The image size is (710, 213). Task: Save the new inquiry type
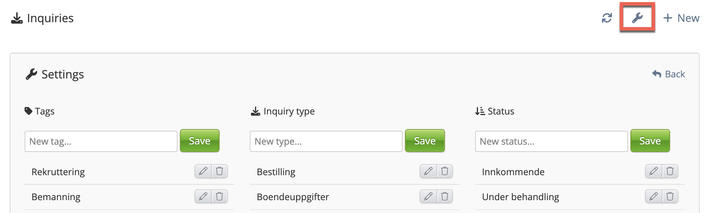click(x=425, y=141)
